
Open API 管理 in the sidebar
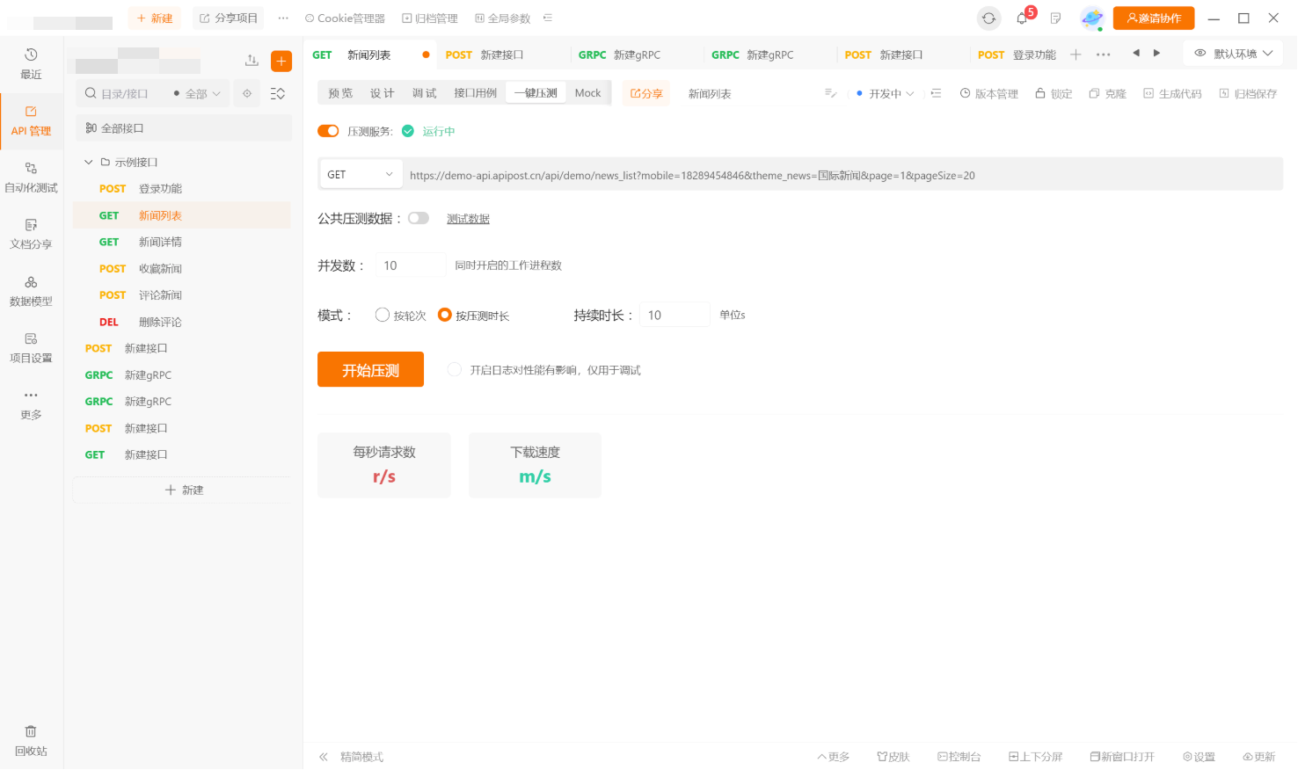(31, 121)
